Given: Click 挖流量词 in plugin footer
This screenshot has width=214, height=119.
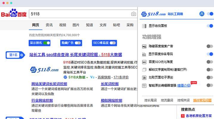Looking at the screenshot, I should [x=167, y=100].
